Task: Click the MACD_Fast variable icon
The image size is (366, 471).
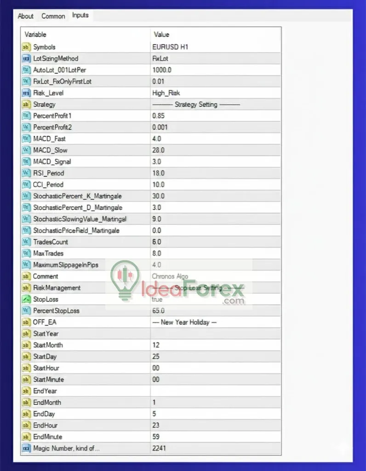Action: 26,139
